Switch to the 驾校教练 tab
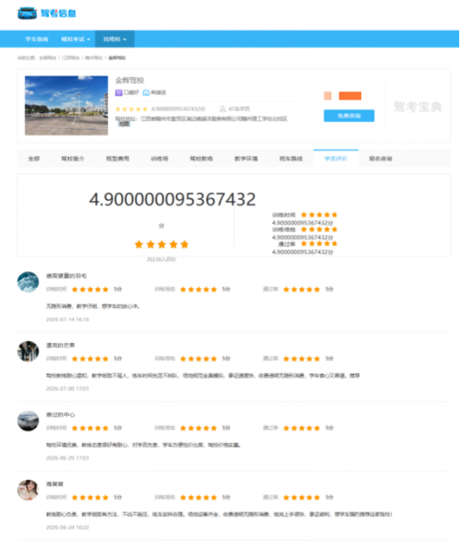 click(x=201, y=159)
